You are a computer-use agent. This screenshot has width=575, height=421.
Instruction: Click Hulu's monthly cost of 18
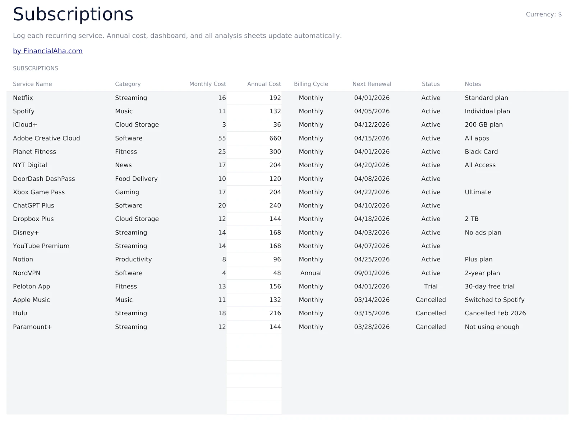click(x=222, y=313)
